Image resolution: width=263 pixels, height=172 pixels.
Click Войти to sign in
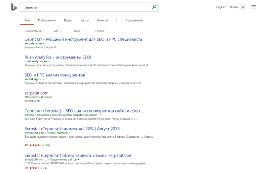pos(234,7)
